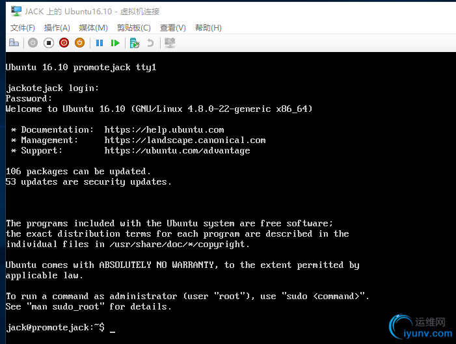Create a checkpoint using the checkpoint icon
Image resolution: width=456 pixels, height=344 pixels.
(135, 43)
